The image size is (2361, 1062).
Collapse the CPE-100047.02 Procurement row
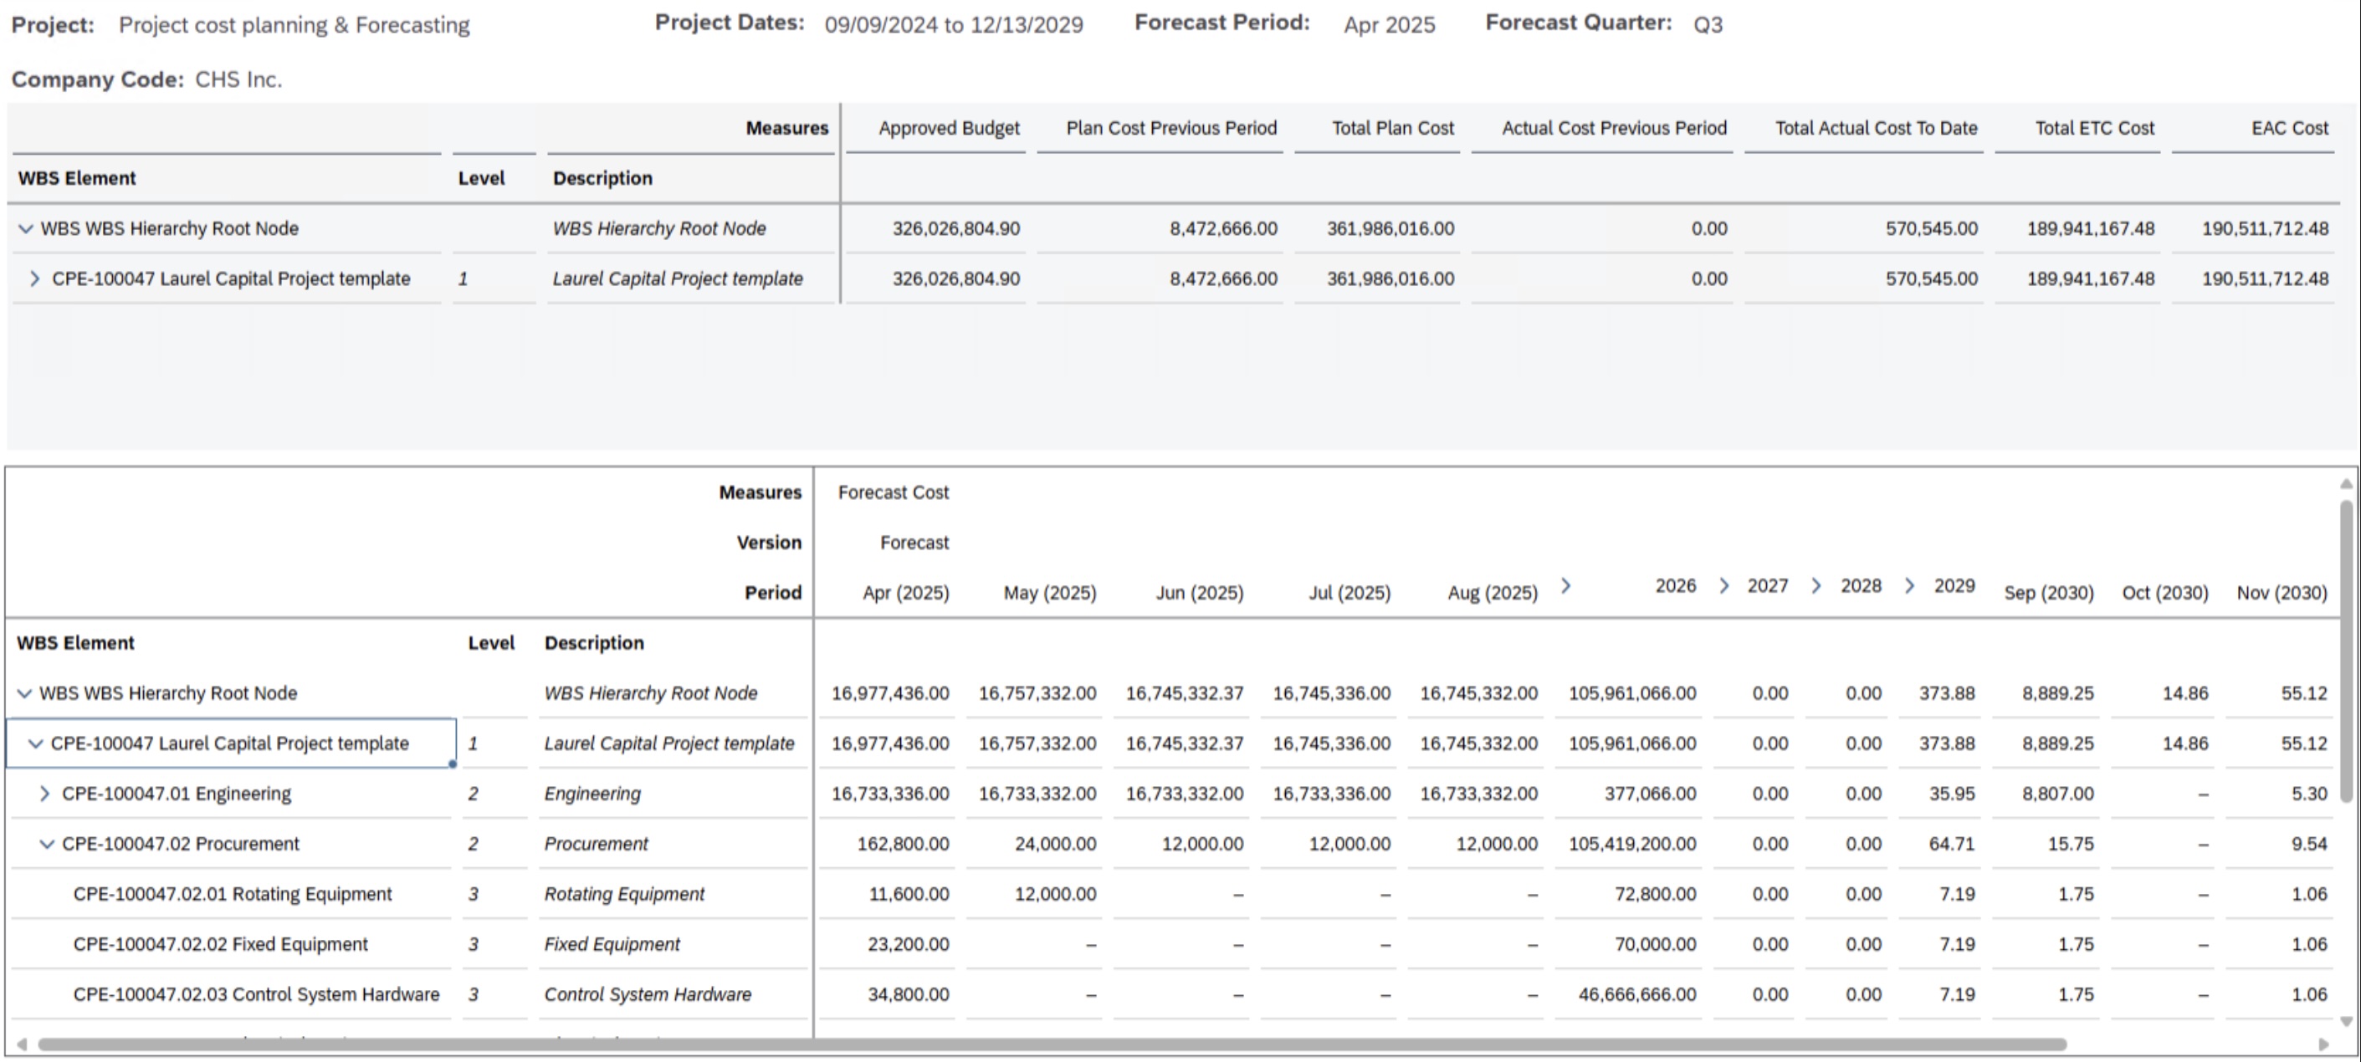point(46,845)
